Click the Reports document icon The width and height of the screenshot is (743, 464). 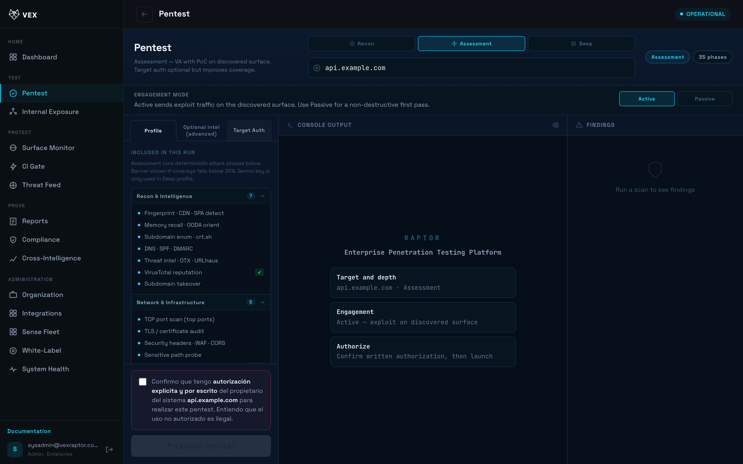(x=13, y=221)
